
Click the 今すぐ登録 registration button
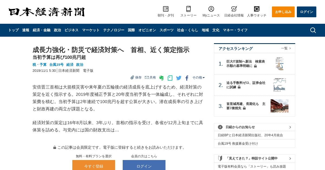94,165
